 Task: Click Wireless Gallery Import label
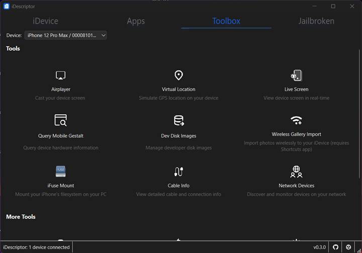(296, 134)
